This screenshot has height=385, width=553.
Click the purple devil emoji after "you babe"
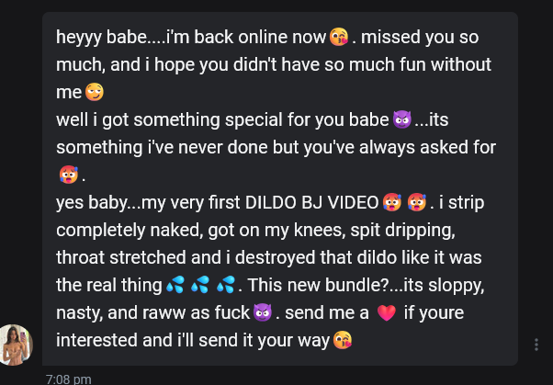402,119
